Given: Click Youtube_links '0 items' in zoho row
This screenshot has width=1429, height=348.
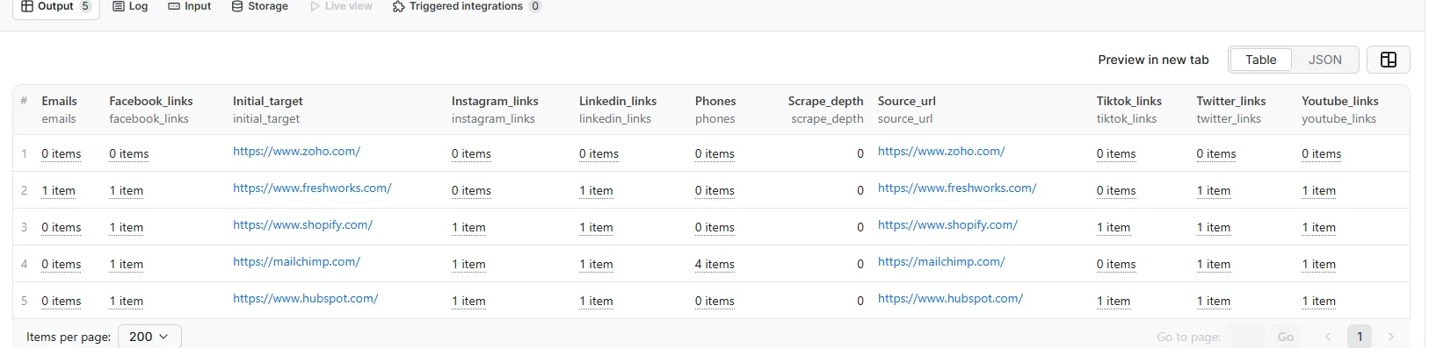Looking at the screenshot, I should (x=1322, y=154).
